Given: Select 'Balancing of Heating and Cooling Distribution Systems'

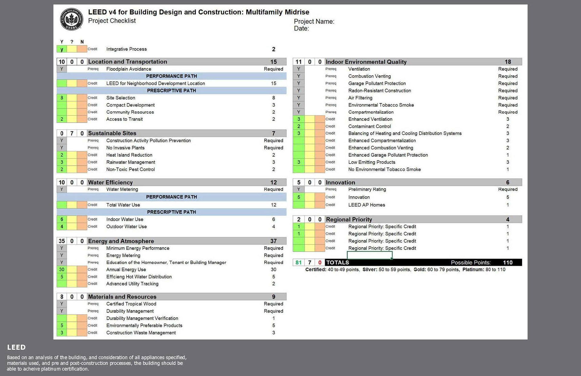Looking at the screenshot, I should (x=405, y=133).
